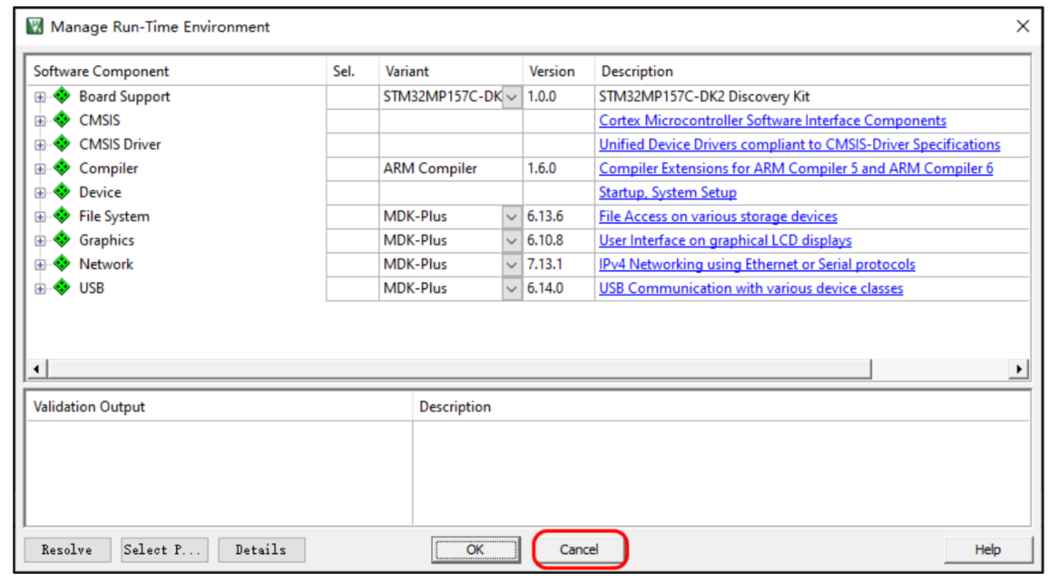Screen dimensions: 1058x582
Task: Click the Sel. cell for Board Support
Action: click(x=352, y=97)
